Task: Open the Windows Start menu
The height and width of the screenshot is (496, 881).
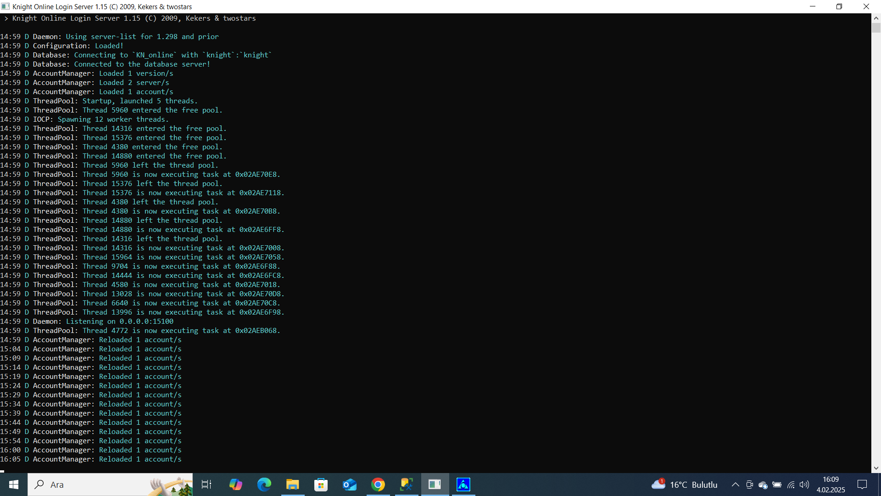Action: click(x=14, y=485)
